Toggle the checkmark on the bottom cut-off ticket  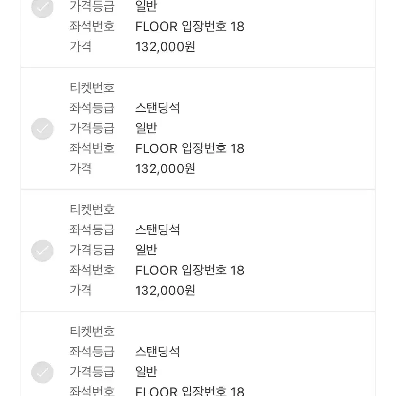(42, 372)
